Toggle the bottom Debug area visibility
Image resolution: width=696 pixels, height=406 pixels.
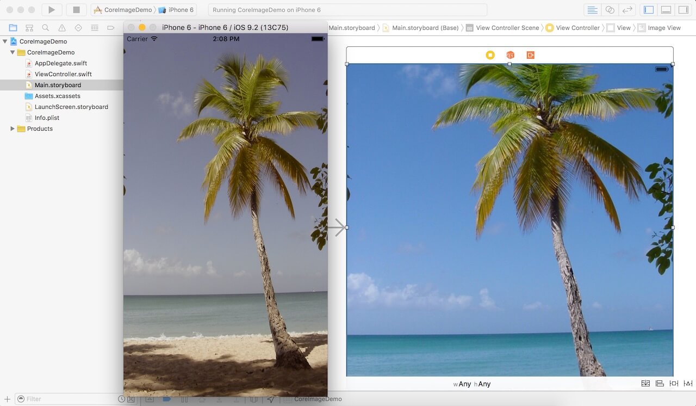pyautogui.click(x=666, y=9)
